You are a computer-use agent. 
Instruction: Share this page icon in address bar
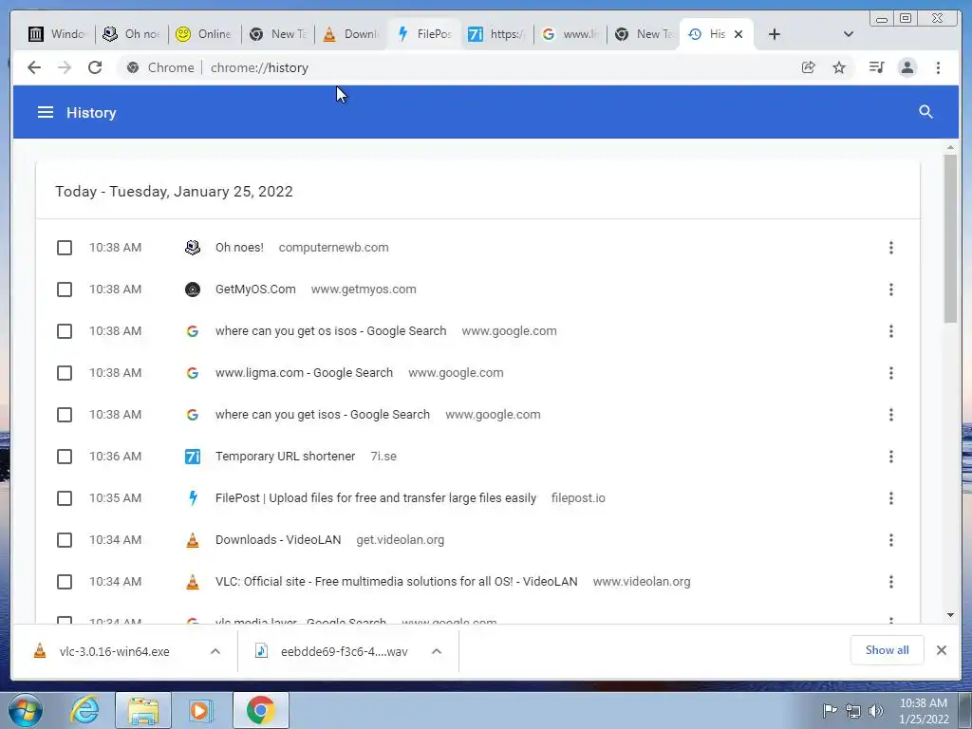pyautogui.click(x=809, y=67)
